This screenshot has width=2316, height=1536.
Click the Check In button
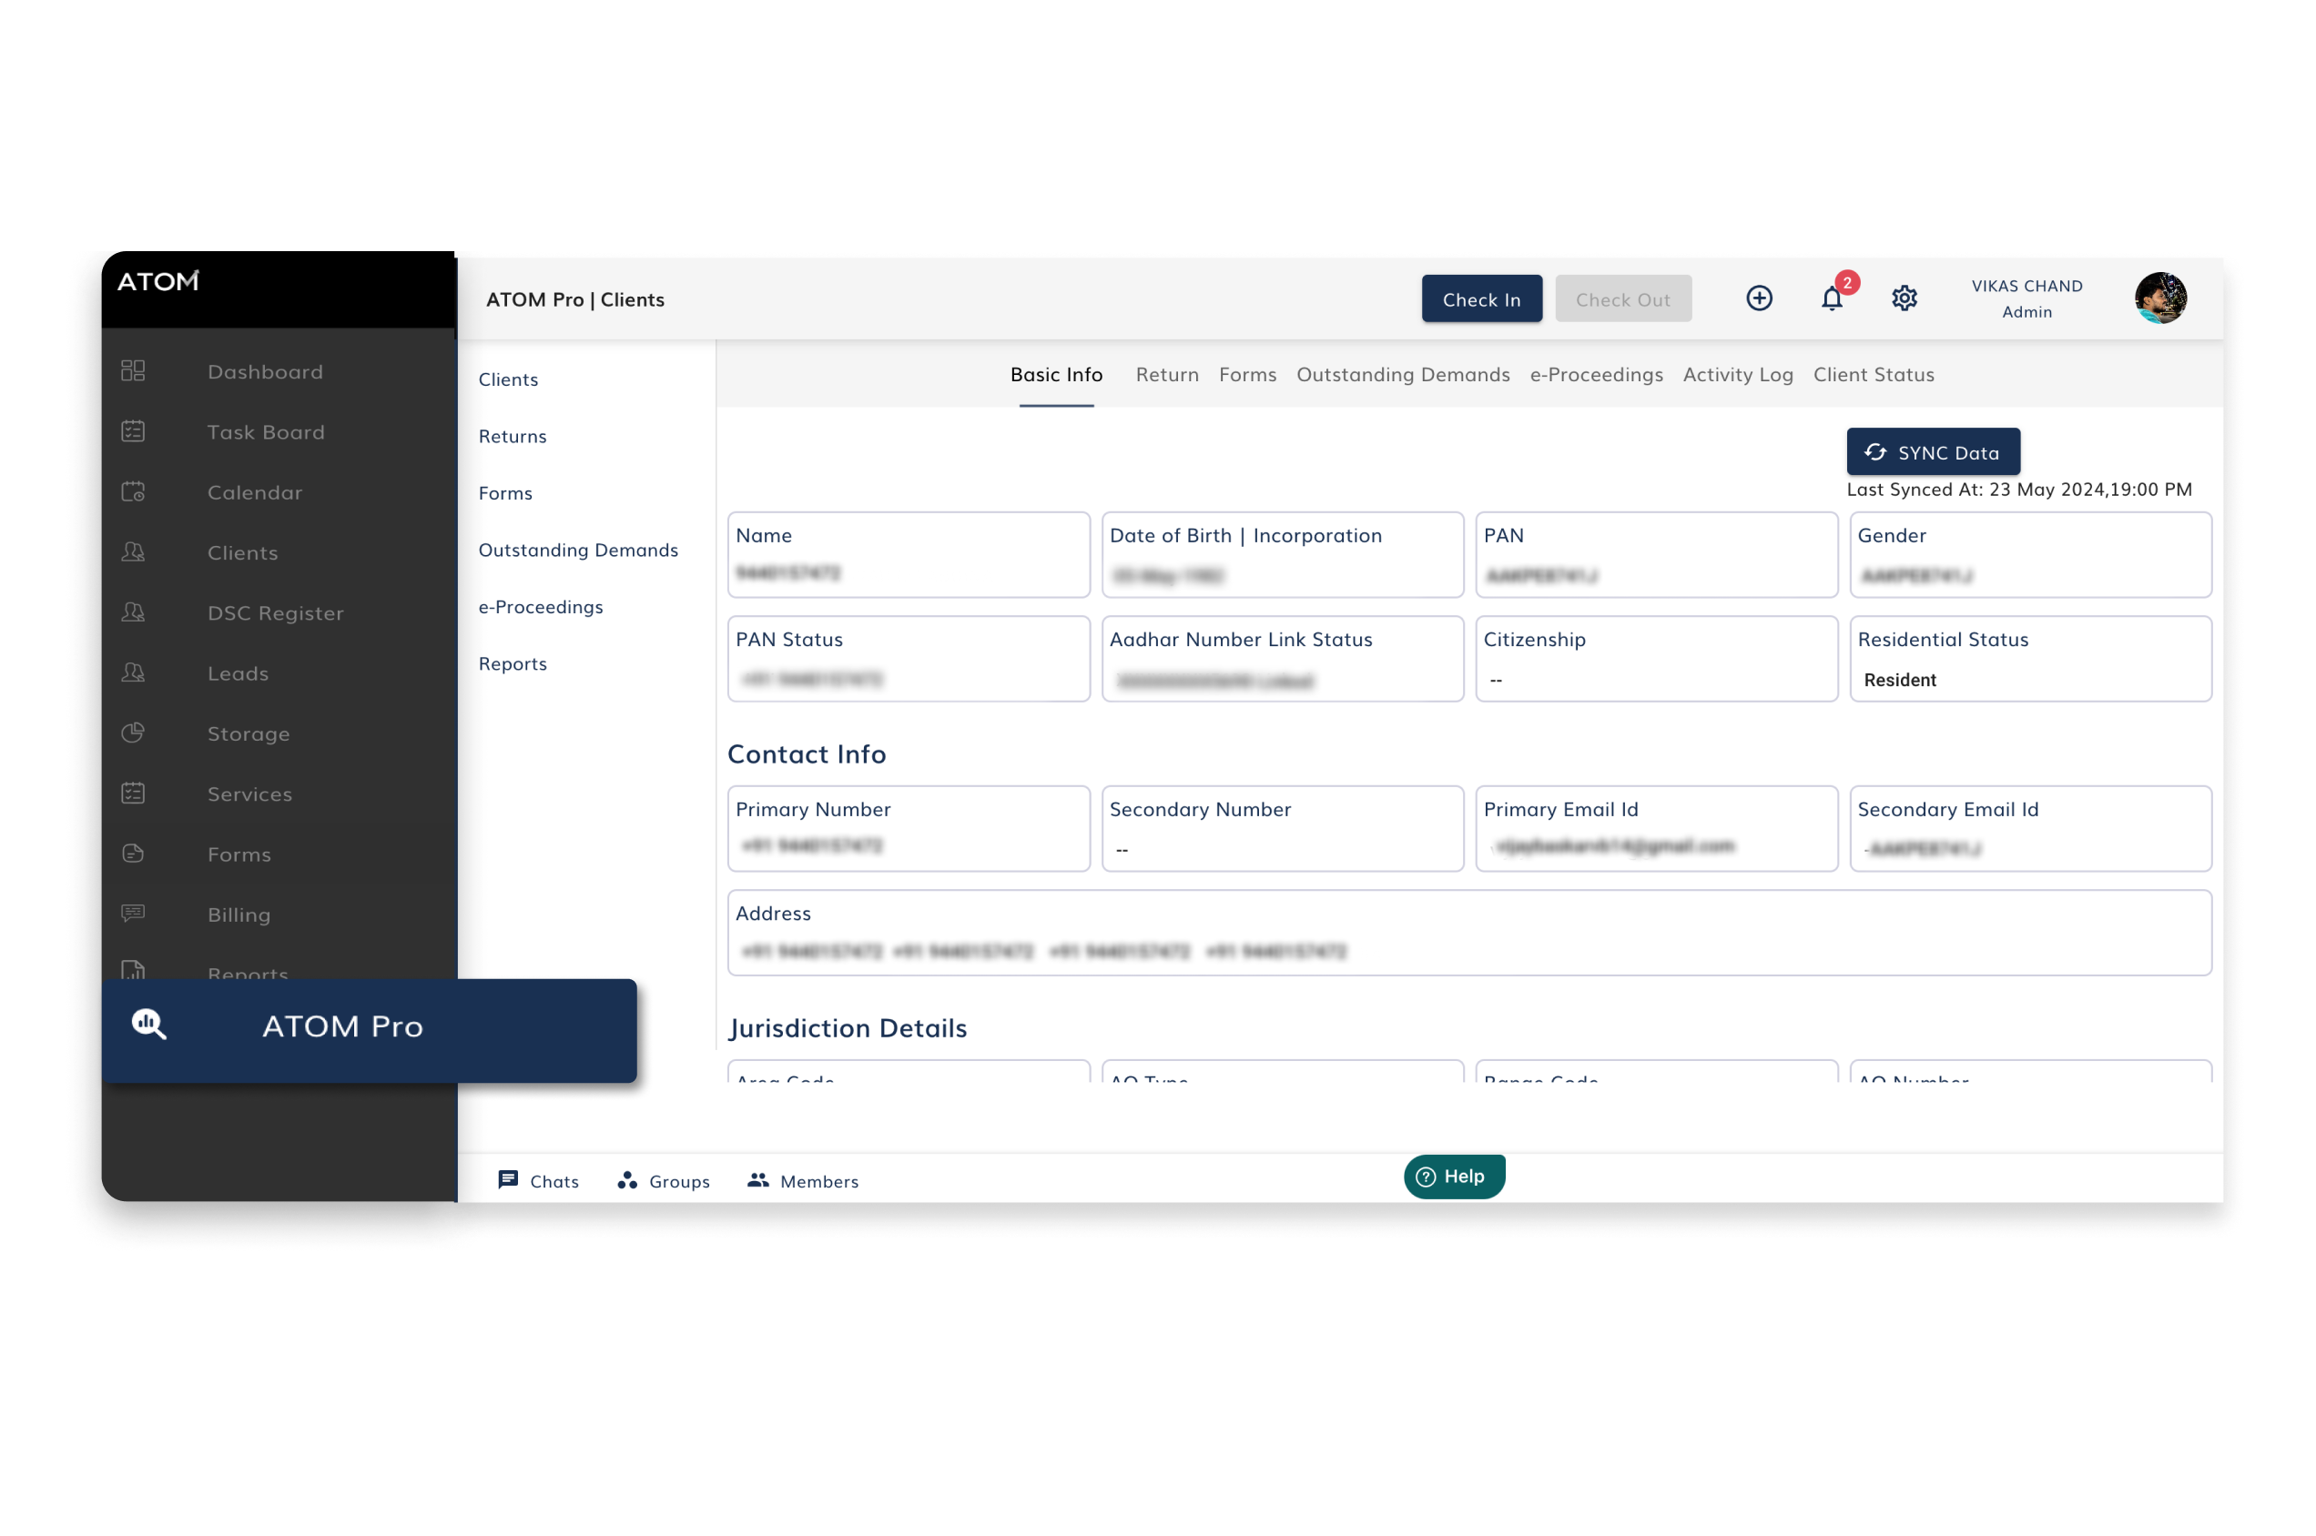coord(1482,299)
